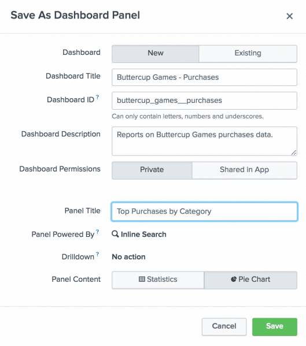Set dashboard permissions to Private

tap(152, 170)
